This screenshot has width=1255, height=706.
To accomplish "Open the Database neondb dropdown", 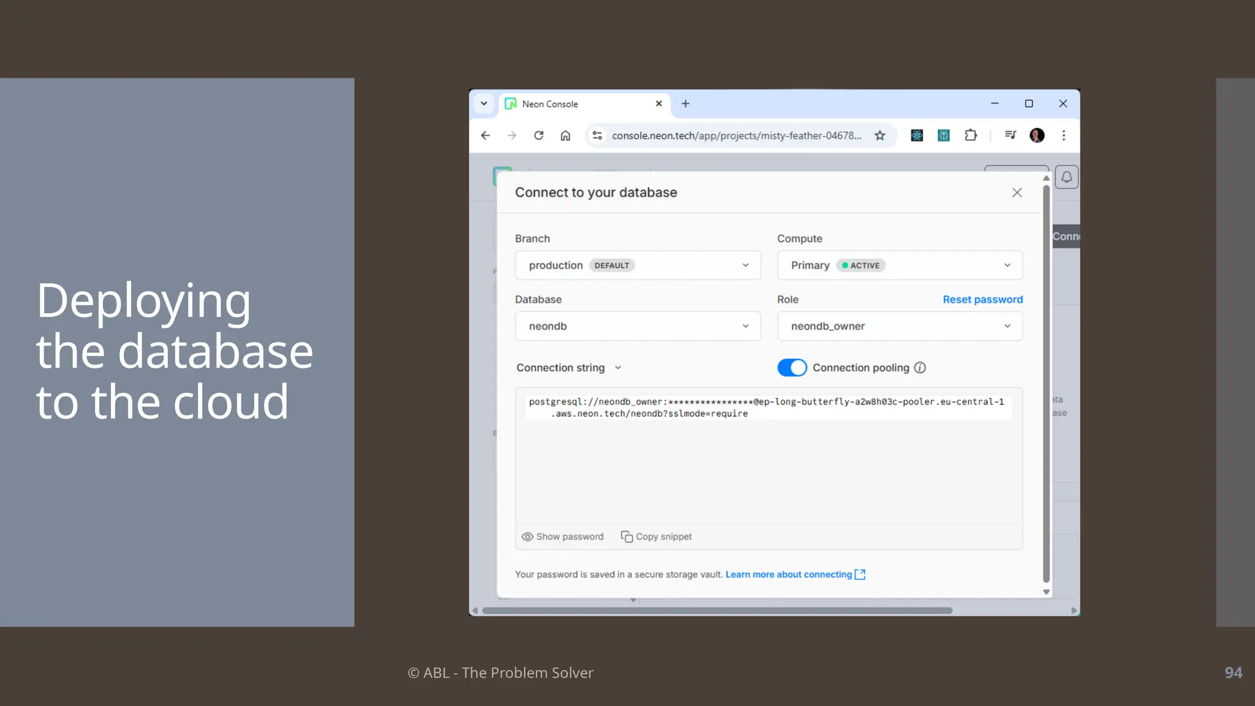I will (x=638, y=326).
